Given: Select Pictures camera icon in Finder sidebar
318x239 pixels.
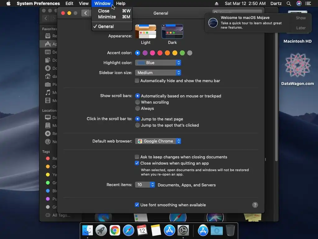Looking at the screenshot, I should [x=48, y=84].
